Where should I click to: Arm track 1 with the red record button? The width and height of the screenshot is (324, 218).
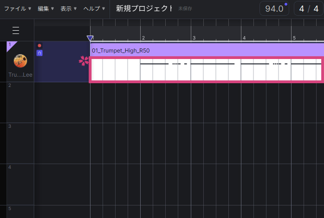tap(39, 46)
